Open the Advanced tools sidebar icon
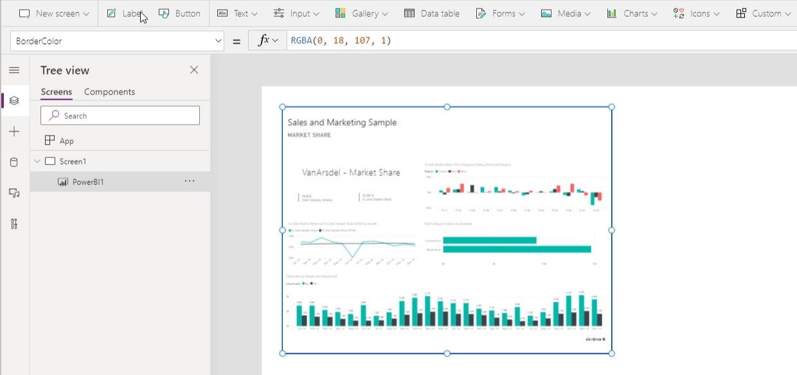Viewport: 797px width, 375px height. pos(14,223)
